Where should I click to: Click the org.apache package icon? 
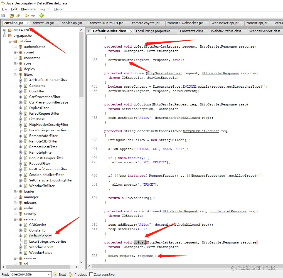(x=10, y=36)
